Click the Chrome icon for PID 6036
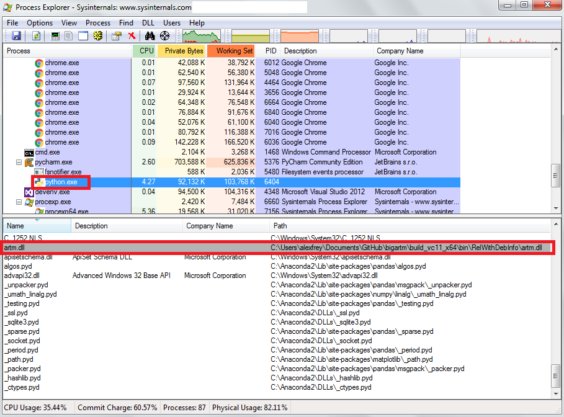564x417 pixels. (x=39, y=143)
